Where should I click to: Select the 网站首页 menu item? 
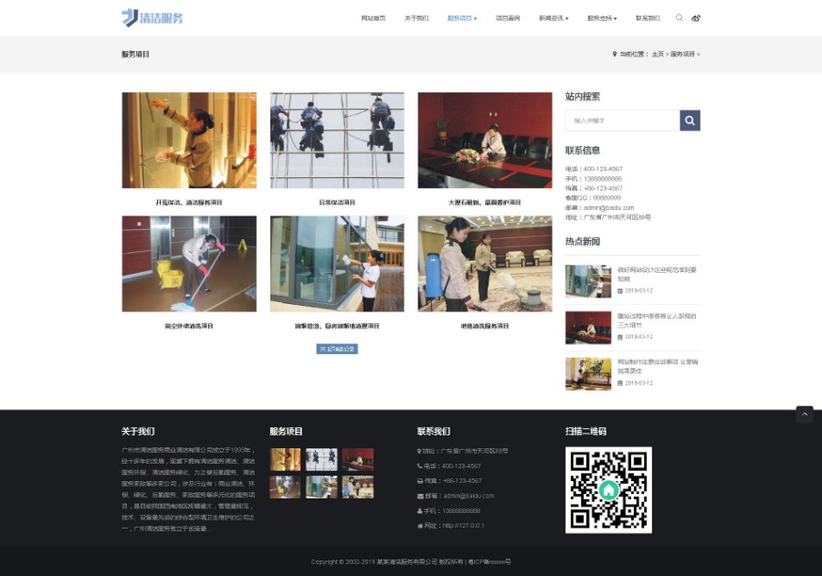(373, 17)
